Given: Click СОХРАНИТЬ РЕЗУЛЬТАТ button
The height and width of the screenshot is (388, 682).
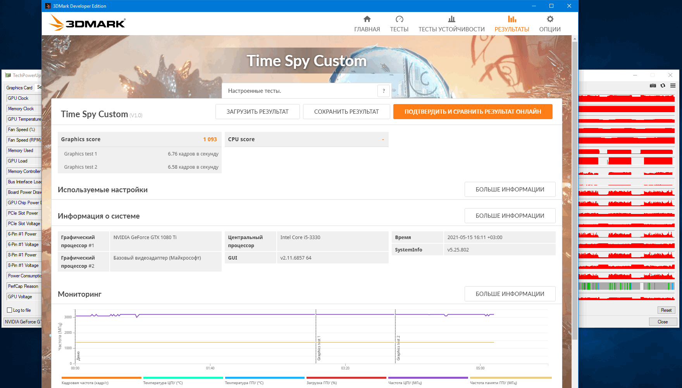Looking at the screenshot, I should [x=346, y=111].
